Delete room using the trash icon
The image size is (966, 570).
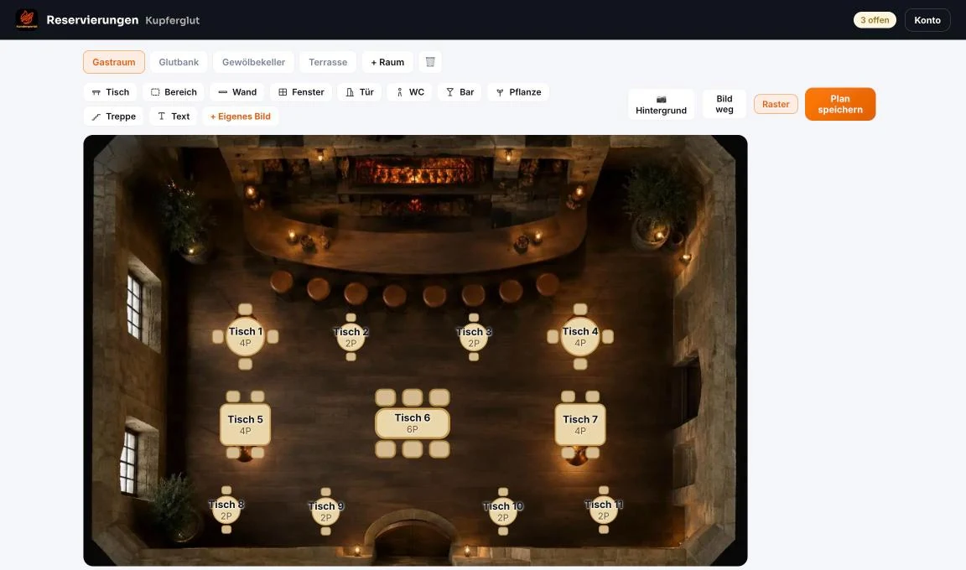pos(430,61)
